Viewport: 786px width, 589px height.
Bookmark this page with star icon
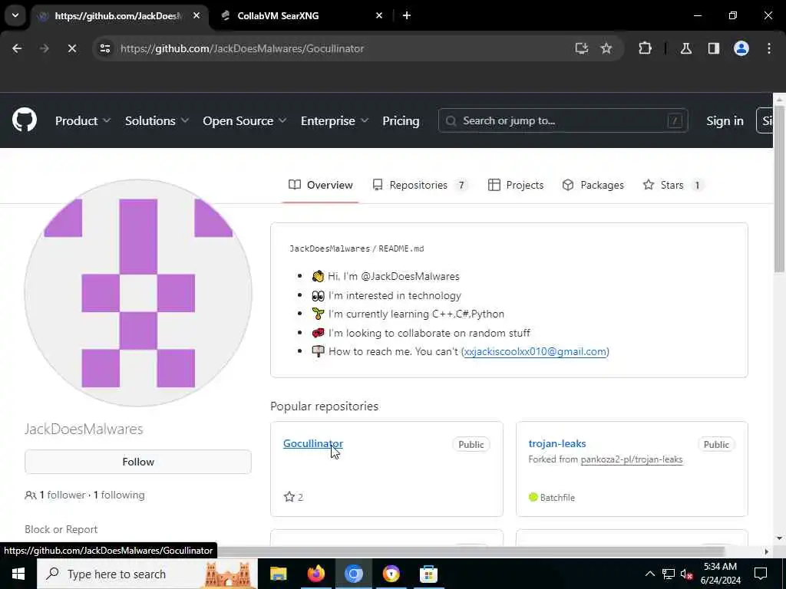point(606,48)
